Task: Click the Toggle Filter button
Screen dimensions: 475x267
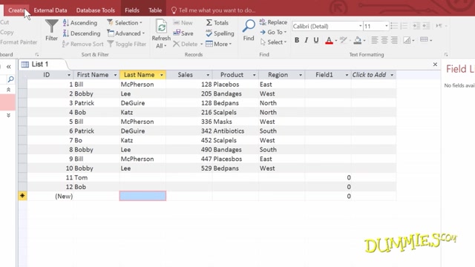Action: [127, 44]
